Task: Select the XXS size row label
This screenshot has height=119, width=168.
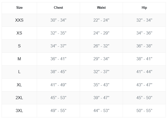Action: pos(19,20)
